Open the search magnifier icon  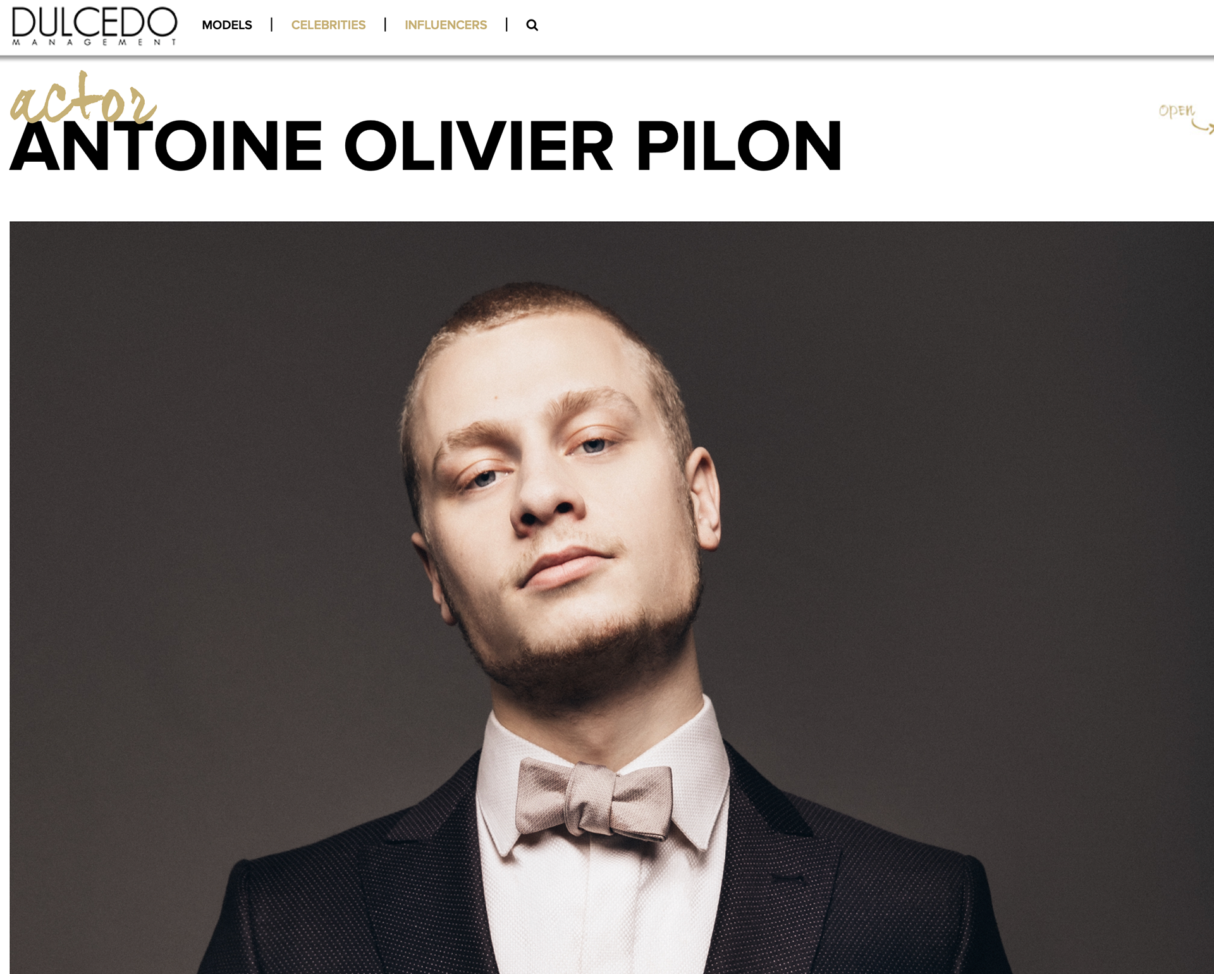[532, 25]
